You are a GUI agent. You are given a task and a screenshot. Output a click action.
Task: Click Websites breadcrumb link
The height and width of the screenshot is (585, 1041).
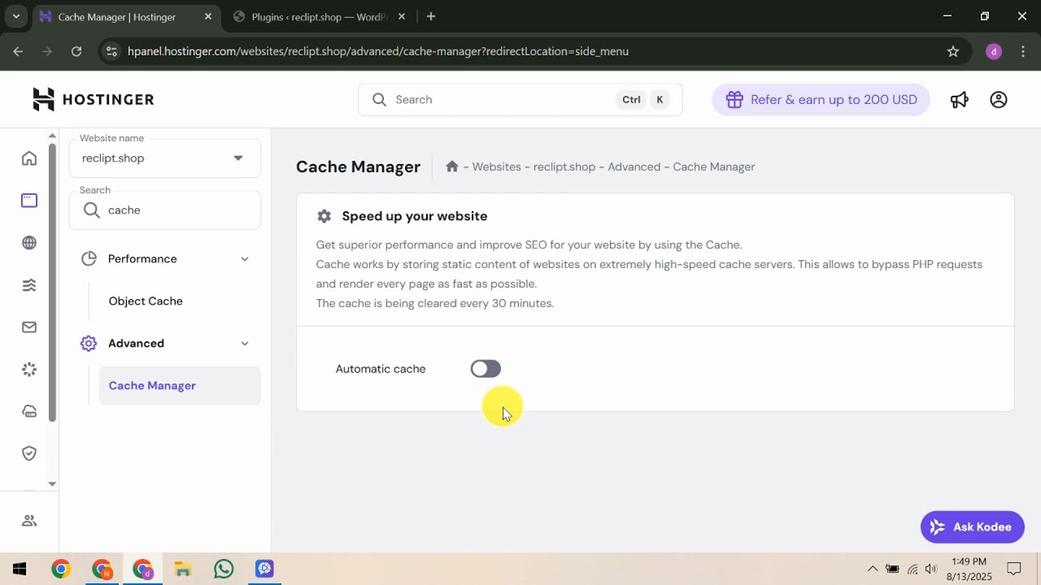(x=496, y=167)
